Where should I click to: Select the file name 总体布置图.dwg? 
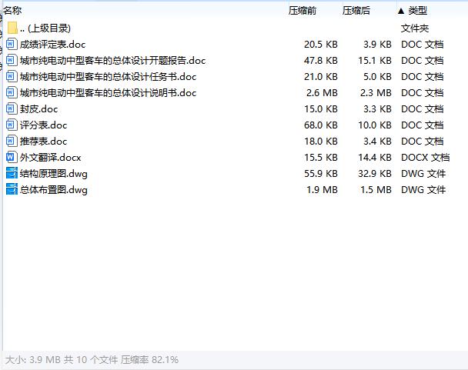click(x=54, y=190)
